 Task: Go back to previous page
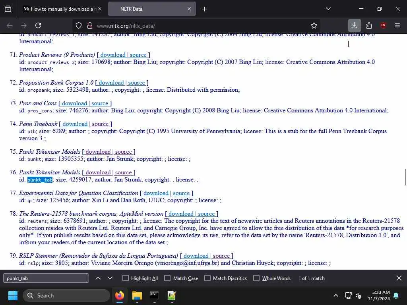click(x=10, y=26)
